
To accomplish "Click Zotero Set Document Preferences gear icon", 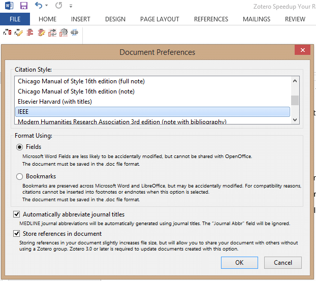I will pyautogui.click(x=64, y=33).
